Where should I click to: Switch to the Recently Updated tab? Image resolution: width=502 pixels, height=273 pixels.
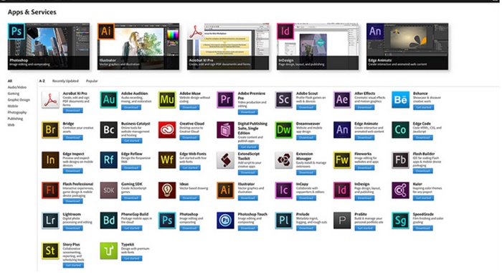tap(65, 81)
